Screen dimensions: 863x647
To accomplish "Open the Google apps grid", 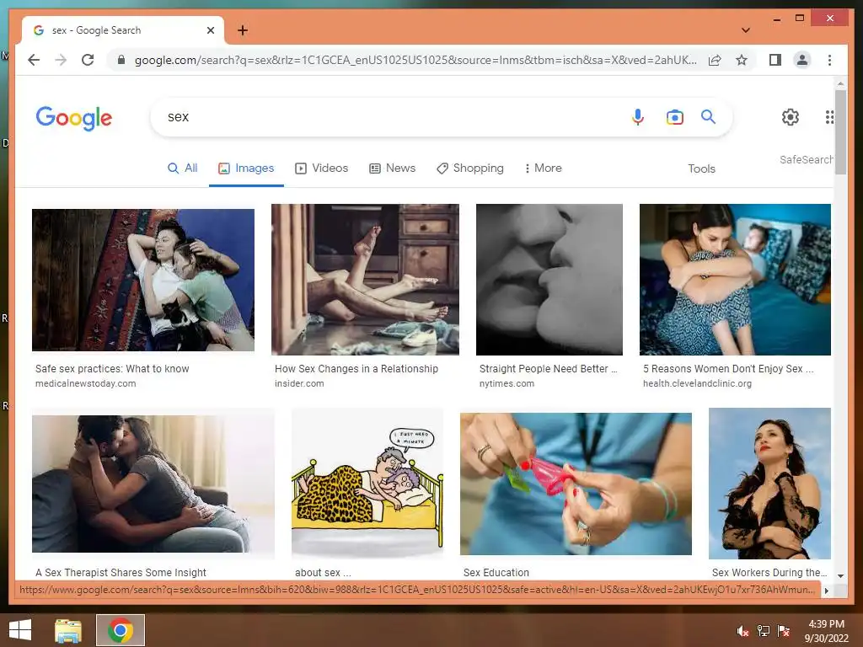I will pos(829,116).
